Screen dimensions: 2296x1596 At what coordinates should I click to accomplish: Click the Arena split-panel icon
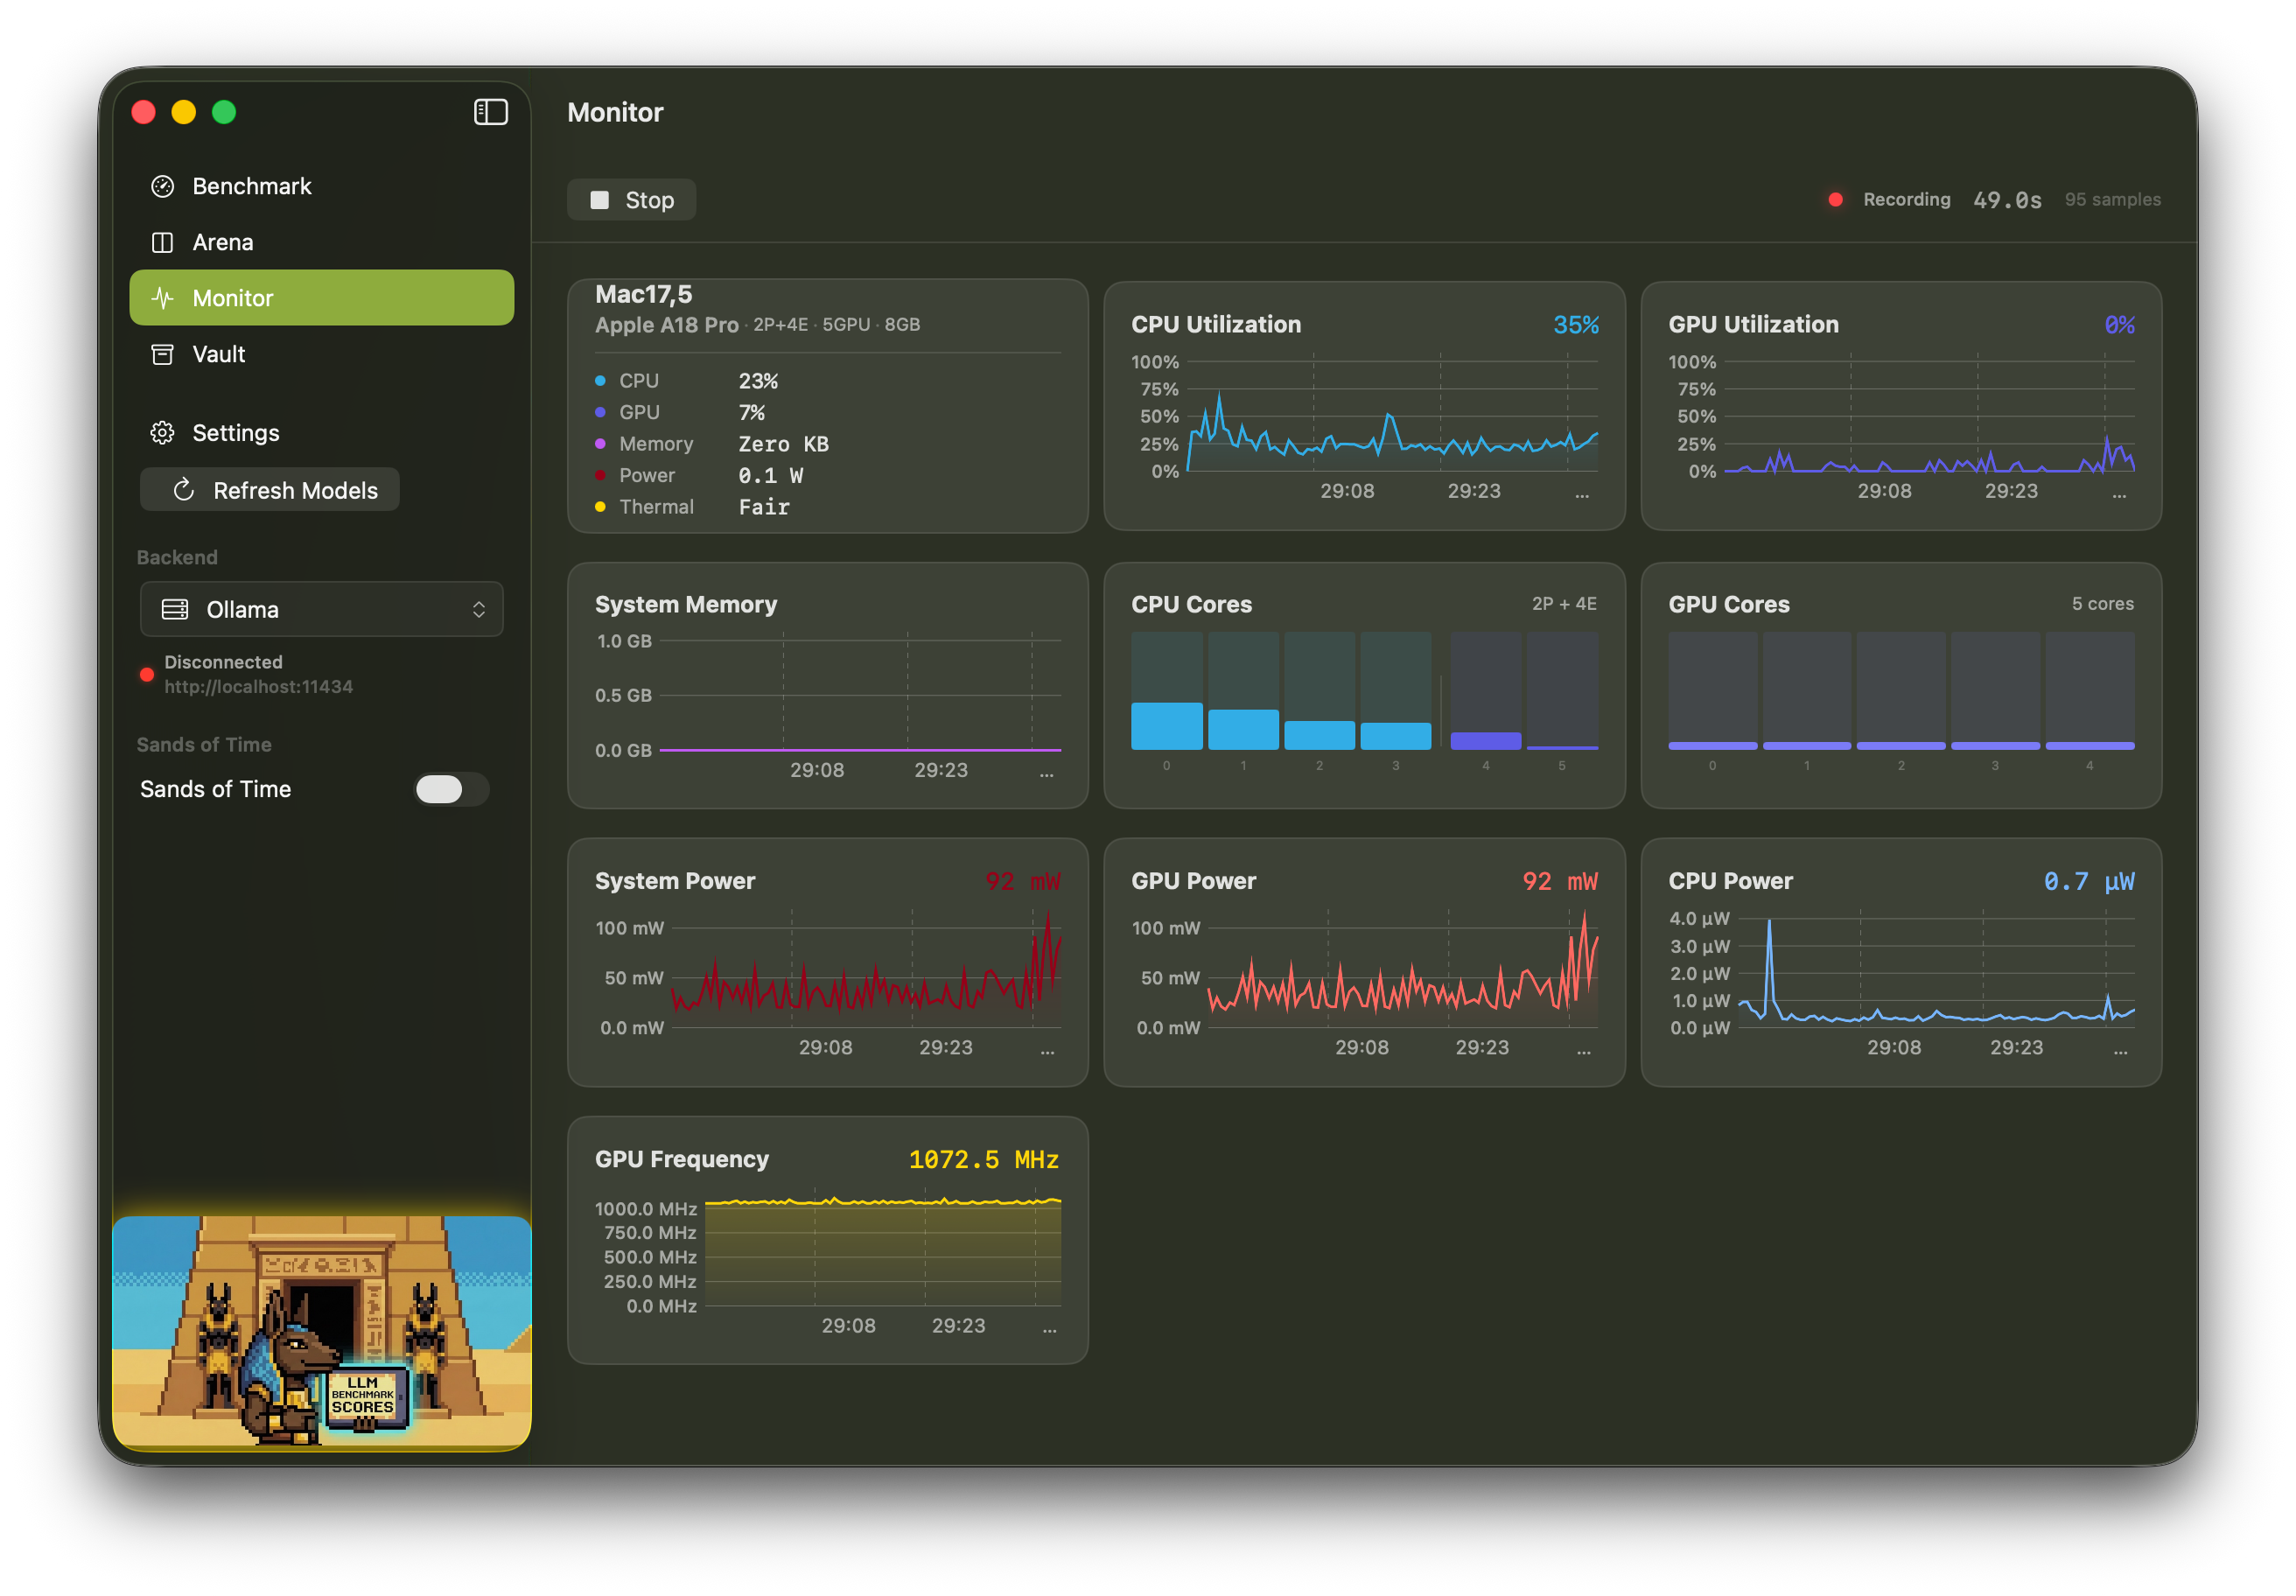pos(162,242)
